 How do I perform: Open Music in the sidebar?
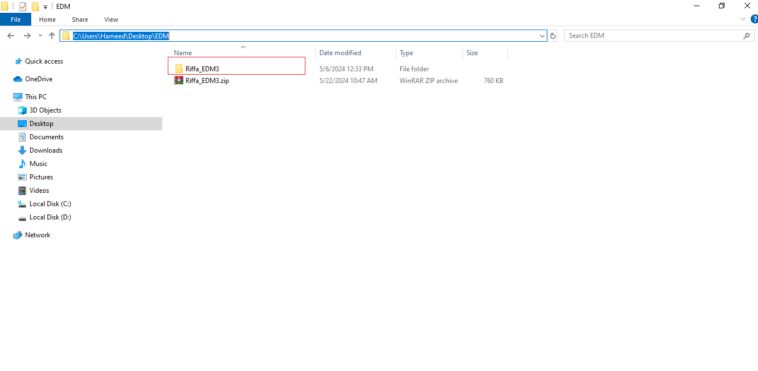coord(38,164)
